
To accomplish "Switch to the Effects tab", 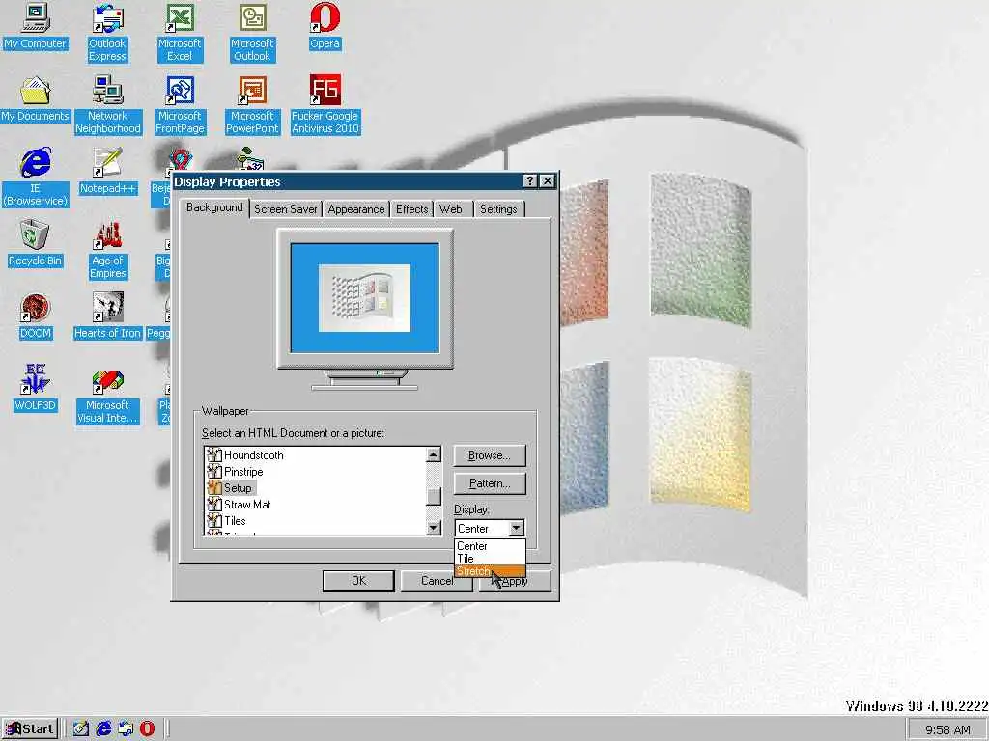I will pos(411,209).
